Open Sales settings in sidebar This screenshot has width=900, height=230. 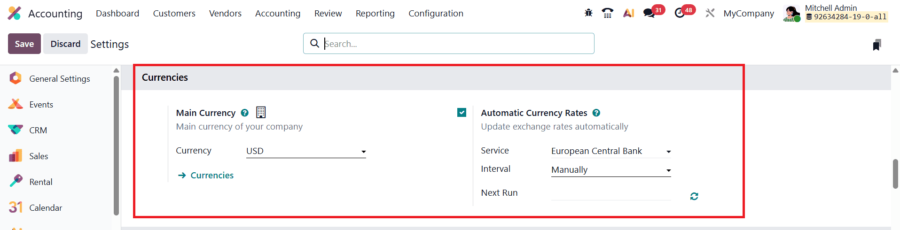tap(39, 156)
